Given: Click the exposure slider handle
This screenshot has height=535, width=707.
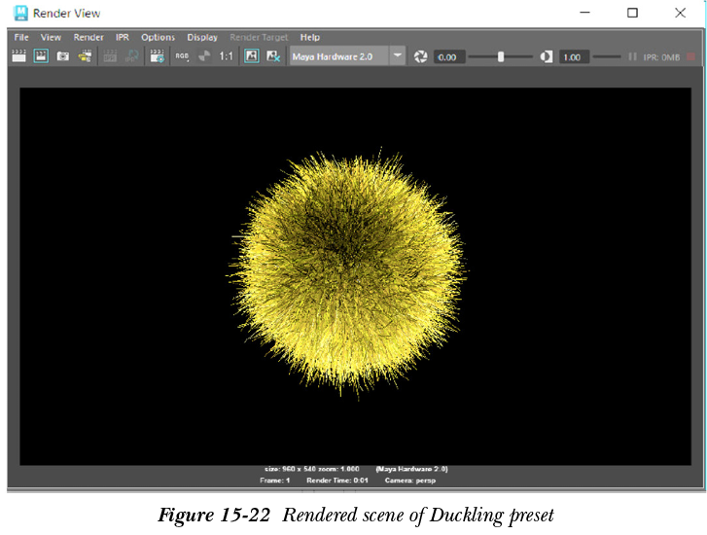Looking at the screenshot, I should pos(501,56).
